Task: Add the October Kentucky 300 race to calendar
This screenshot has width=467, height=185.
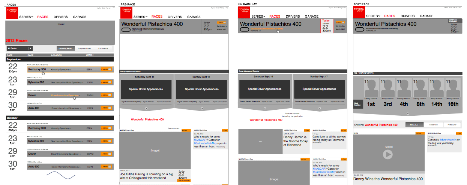Action: pos(106,128)
